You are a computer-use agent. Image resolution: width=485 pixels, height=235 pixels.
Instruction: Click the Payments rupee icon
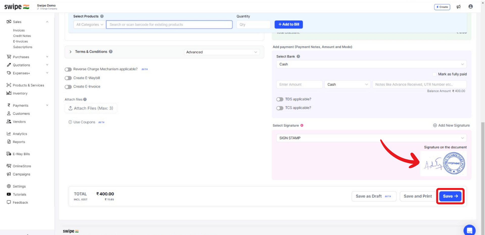click(x=9, y=105)
